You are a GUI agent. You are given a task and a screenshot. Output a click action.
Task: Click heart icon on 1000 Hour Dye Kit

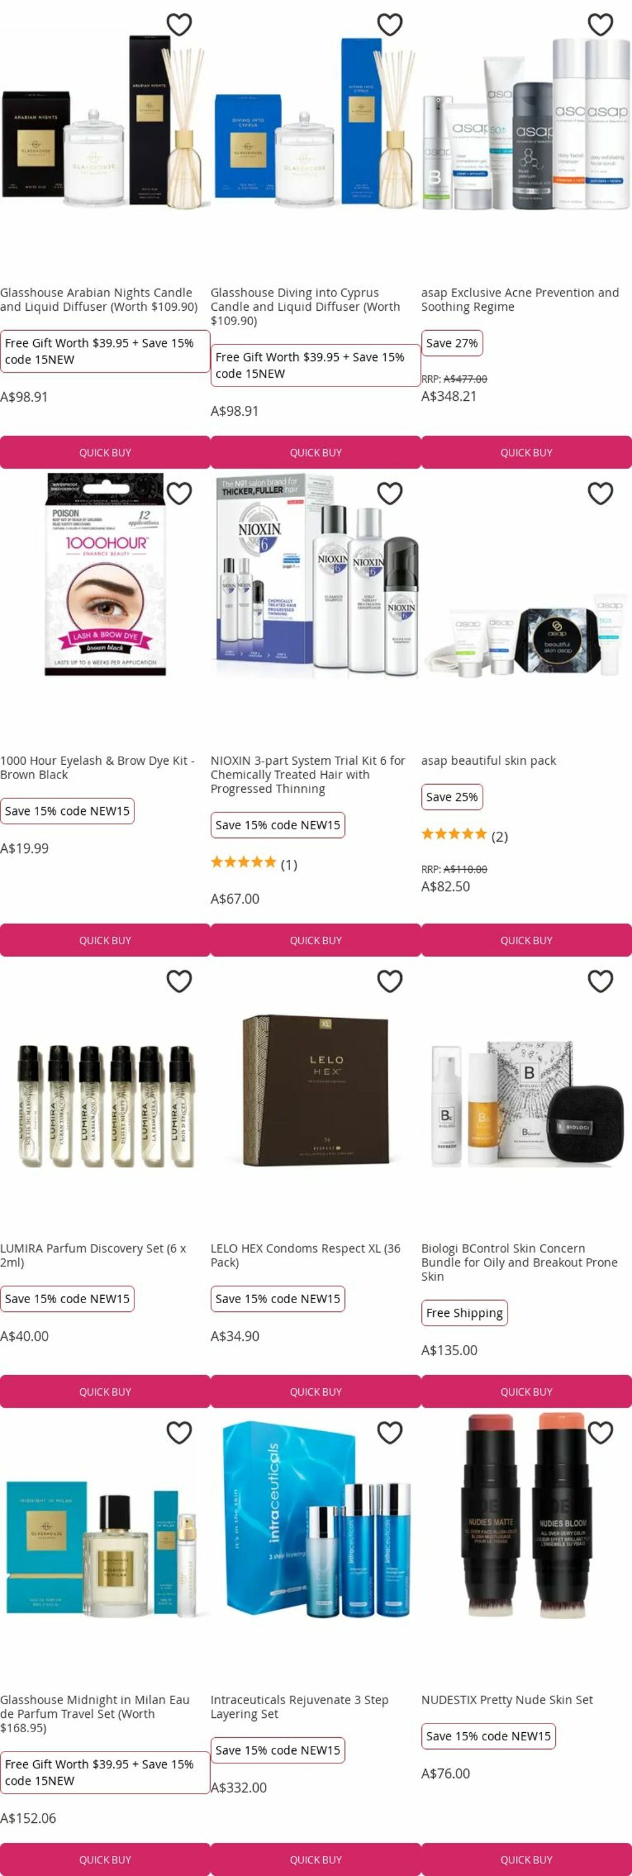tap(179, 494)
